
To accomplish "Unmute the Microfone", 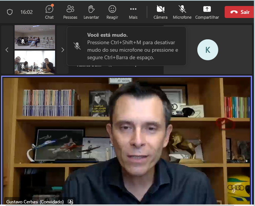I will click(182, 12).
